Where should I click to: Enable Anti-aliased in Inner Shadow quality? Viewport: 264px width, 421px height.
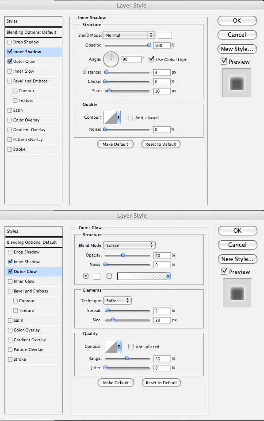130,117
